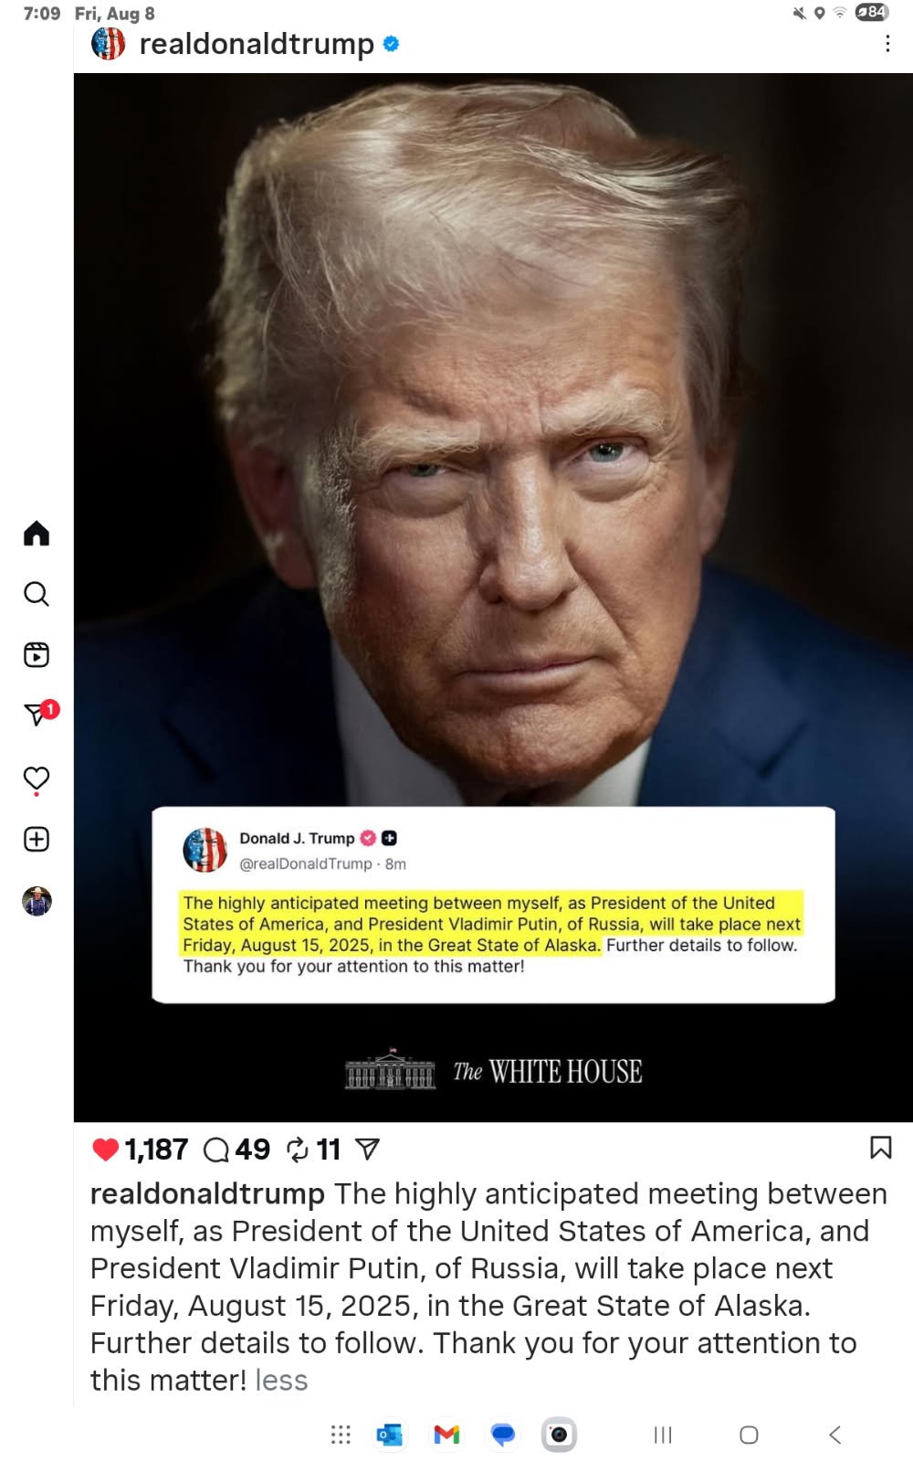Open realdonaldtrump profile from header username
This screenshot has width=913, height=1462.
click(257, 44)
